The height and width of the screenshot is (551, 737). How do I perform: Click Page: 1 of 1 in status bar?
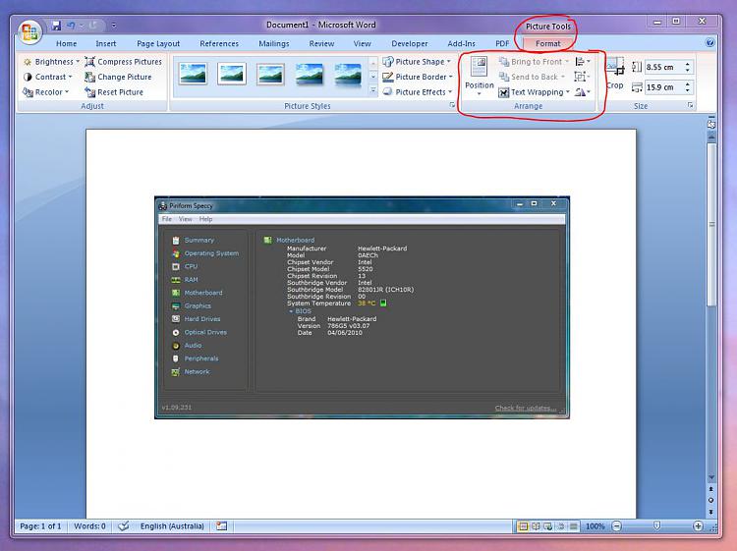(x=40, y=526)
